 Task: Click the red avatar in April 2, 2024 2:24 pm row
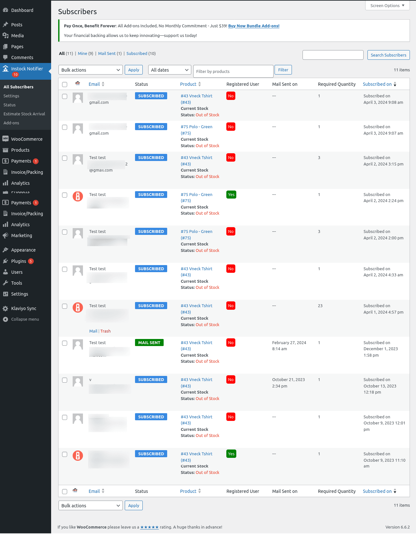[x=78, y=196]
